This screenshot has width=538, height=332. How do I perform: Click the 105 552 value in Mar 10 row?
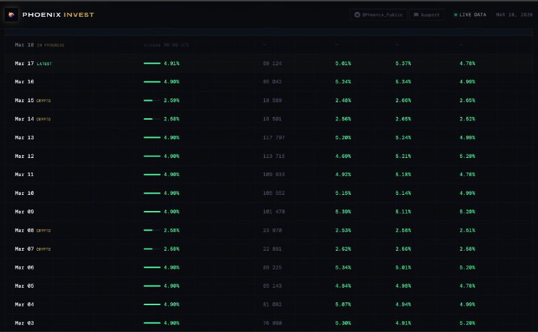click(274, 193)
